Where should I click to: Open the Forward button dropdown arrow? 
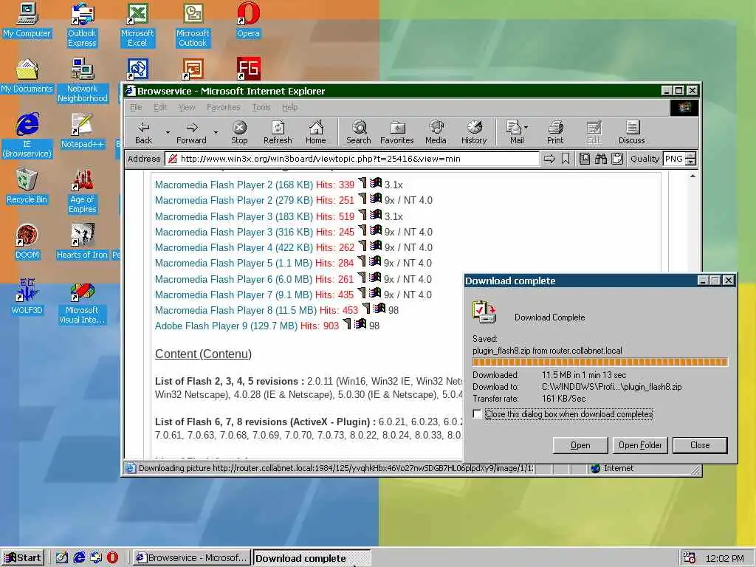[215, 133]
